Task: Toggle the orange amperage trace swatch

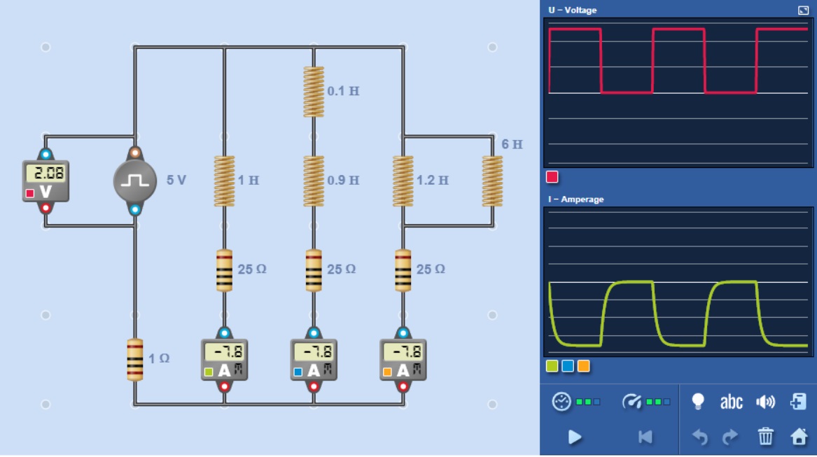Action: 584,366
